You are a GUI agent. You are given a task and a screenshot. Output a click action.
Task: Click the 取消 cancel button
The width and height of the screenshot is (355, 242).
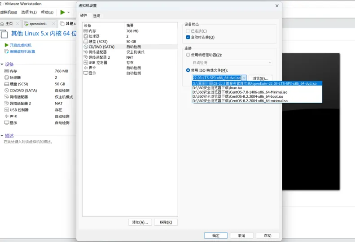(241, 236)
